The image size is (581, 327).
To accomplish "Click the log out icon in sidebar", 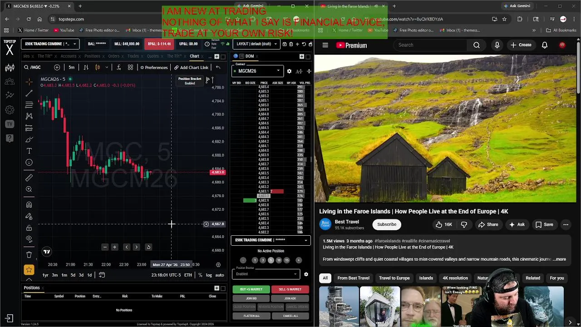I will tap(10, 318).
